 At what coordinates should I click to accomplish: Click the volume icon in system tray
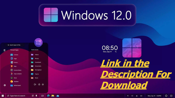click(132, 96)
